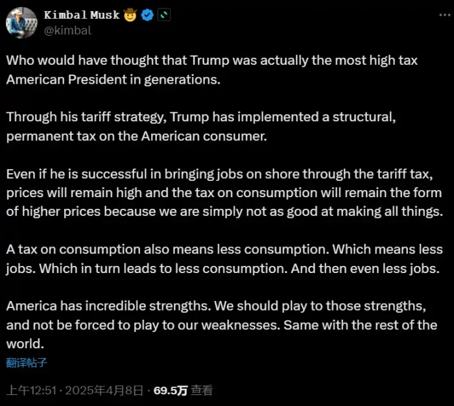Click the blue verified checkmark badge
Viewport: 454px width, 406px height.
click(x=147, y=15)
